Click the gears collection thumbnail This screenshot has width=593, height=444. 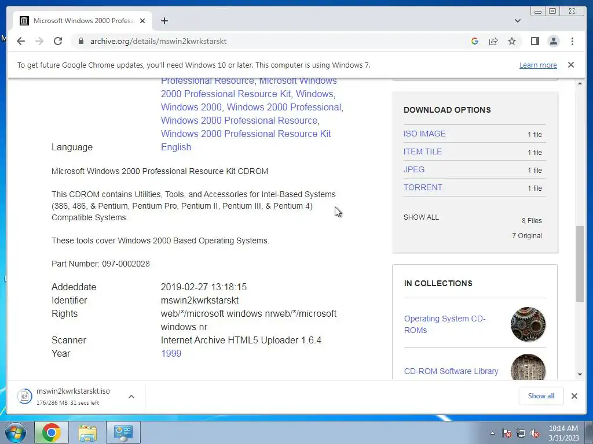528,324
